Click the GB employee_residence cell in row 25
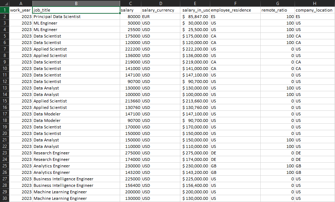 [x=235, y=166]
